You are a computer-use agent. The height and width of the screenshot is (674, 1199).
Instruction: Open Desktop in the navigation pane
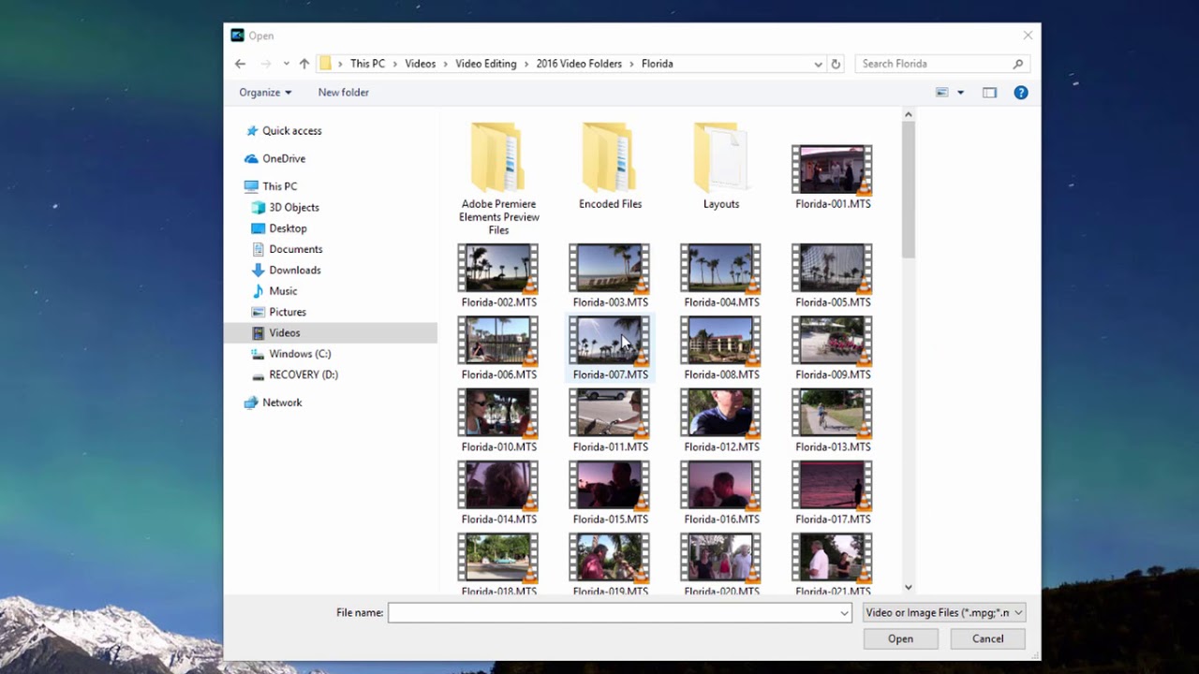point(279,228)
